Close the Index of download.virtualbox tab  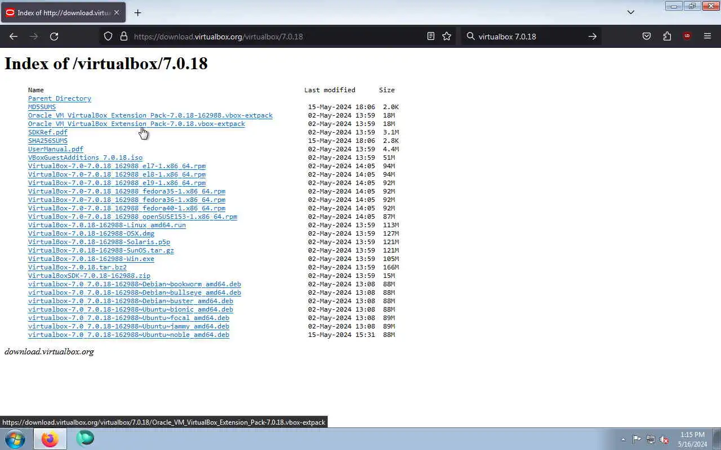pyautogui.click(x=117, y=12)
